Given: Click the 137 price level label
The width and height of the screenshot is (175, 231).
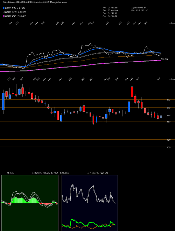Looking at the screenshot, I should [168, 122].
